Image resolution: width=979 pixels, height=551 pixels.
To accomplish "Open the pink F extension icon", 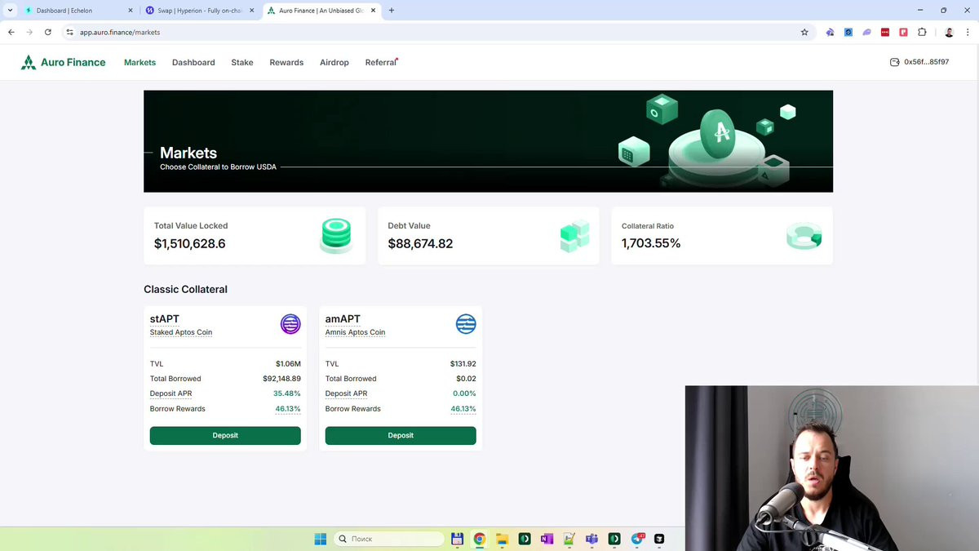I will (904, 32).
